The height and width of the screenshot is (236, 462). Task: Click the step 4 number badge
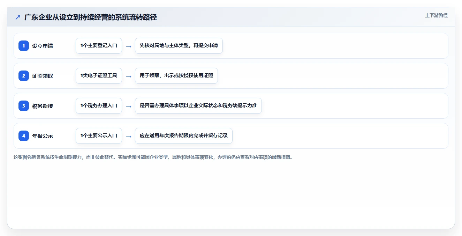click(x=24, y=136)
